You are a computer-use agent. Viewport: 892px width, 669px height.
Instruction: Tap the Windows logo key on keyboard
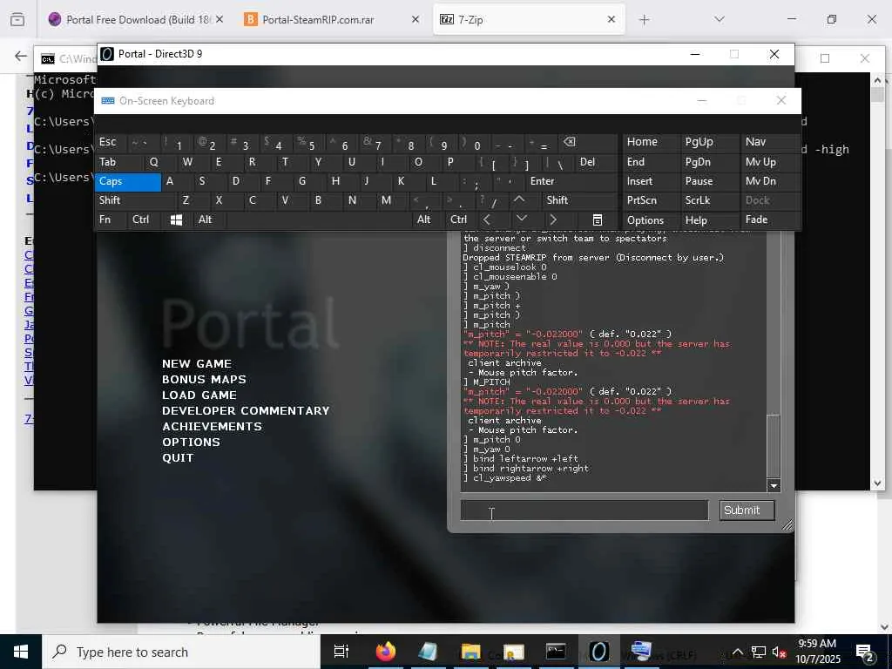tap(176, 220)
